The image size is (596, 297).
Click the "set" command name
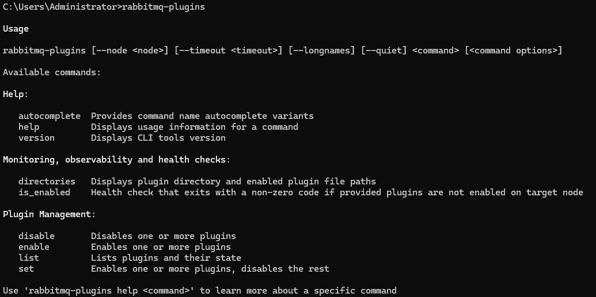click(26, 269)
